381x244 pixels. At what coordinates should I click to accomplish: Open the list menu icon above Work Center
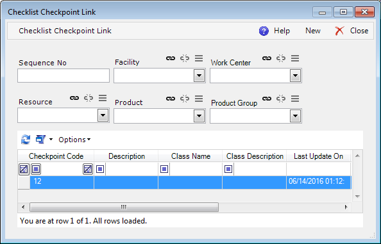(295, 58)
